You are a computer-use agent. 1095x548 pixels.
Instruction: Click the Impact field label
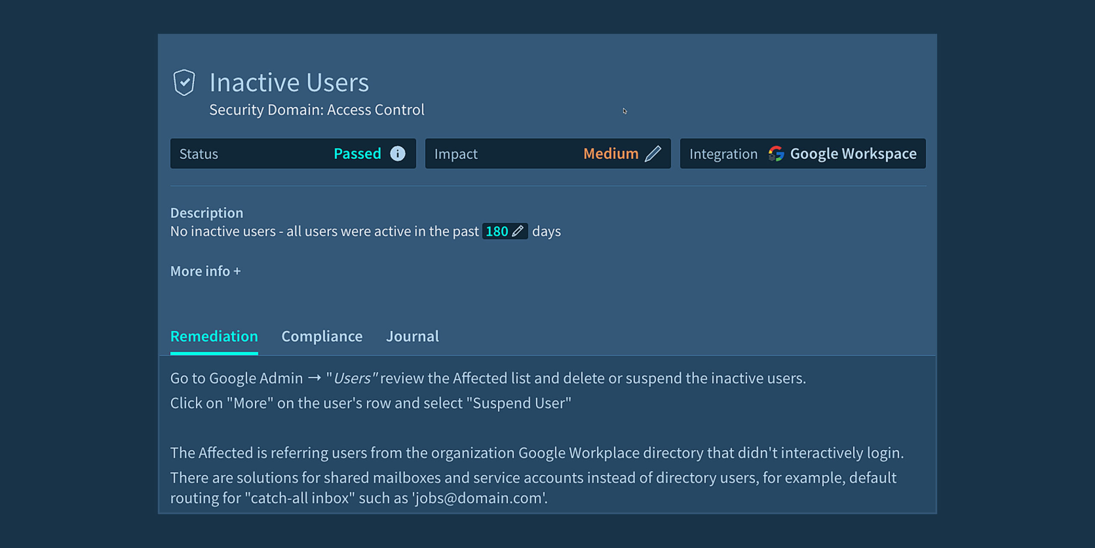click(x=456, y=154)
